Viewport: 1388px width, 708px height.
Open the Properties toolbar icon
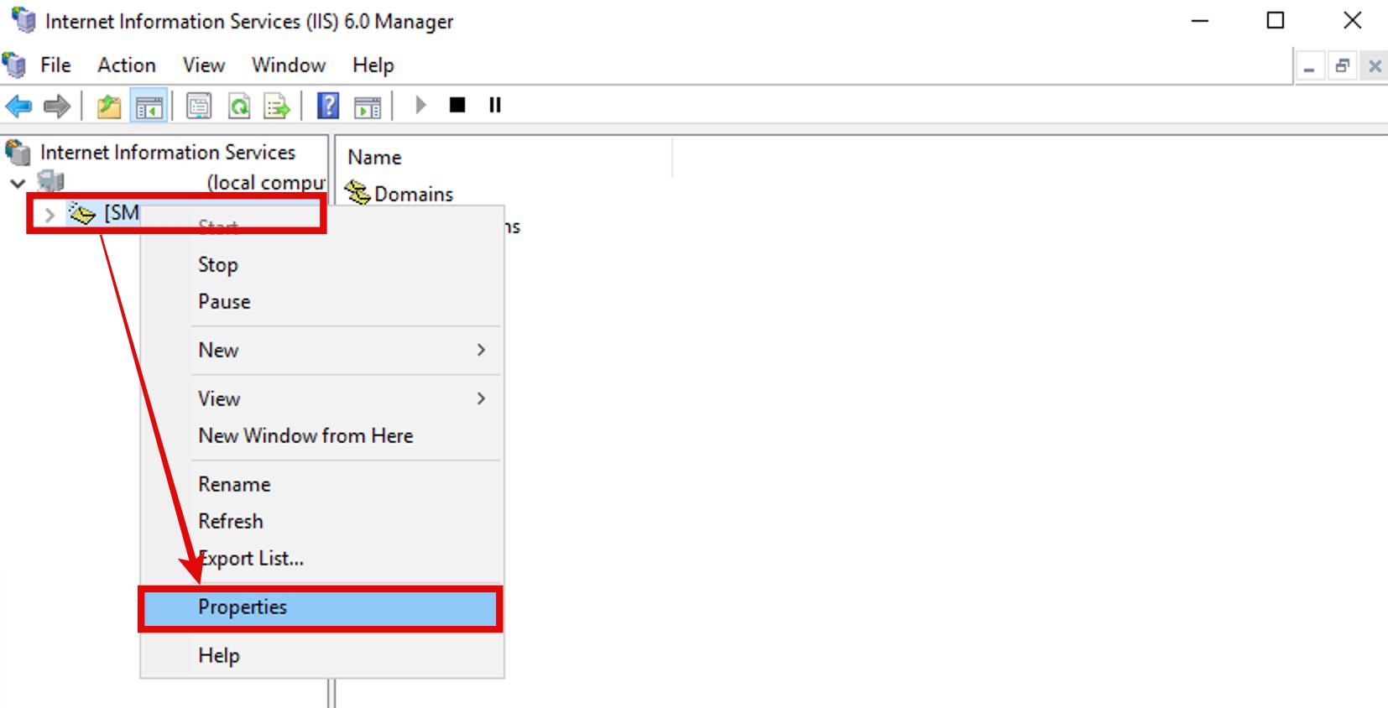click(199, 106)
